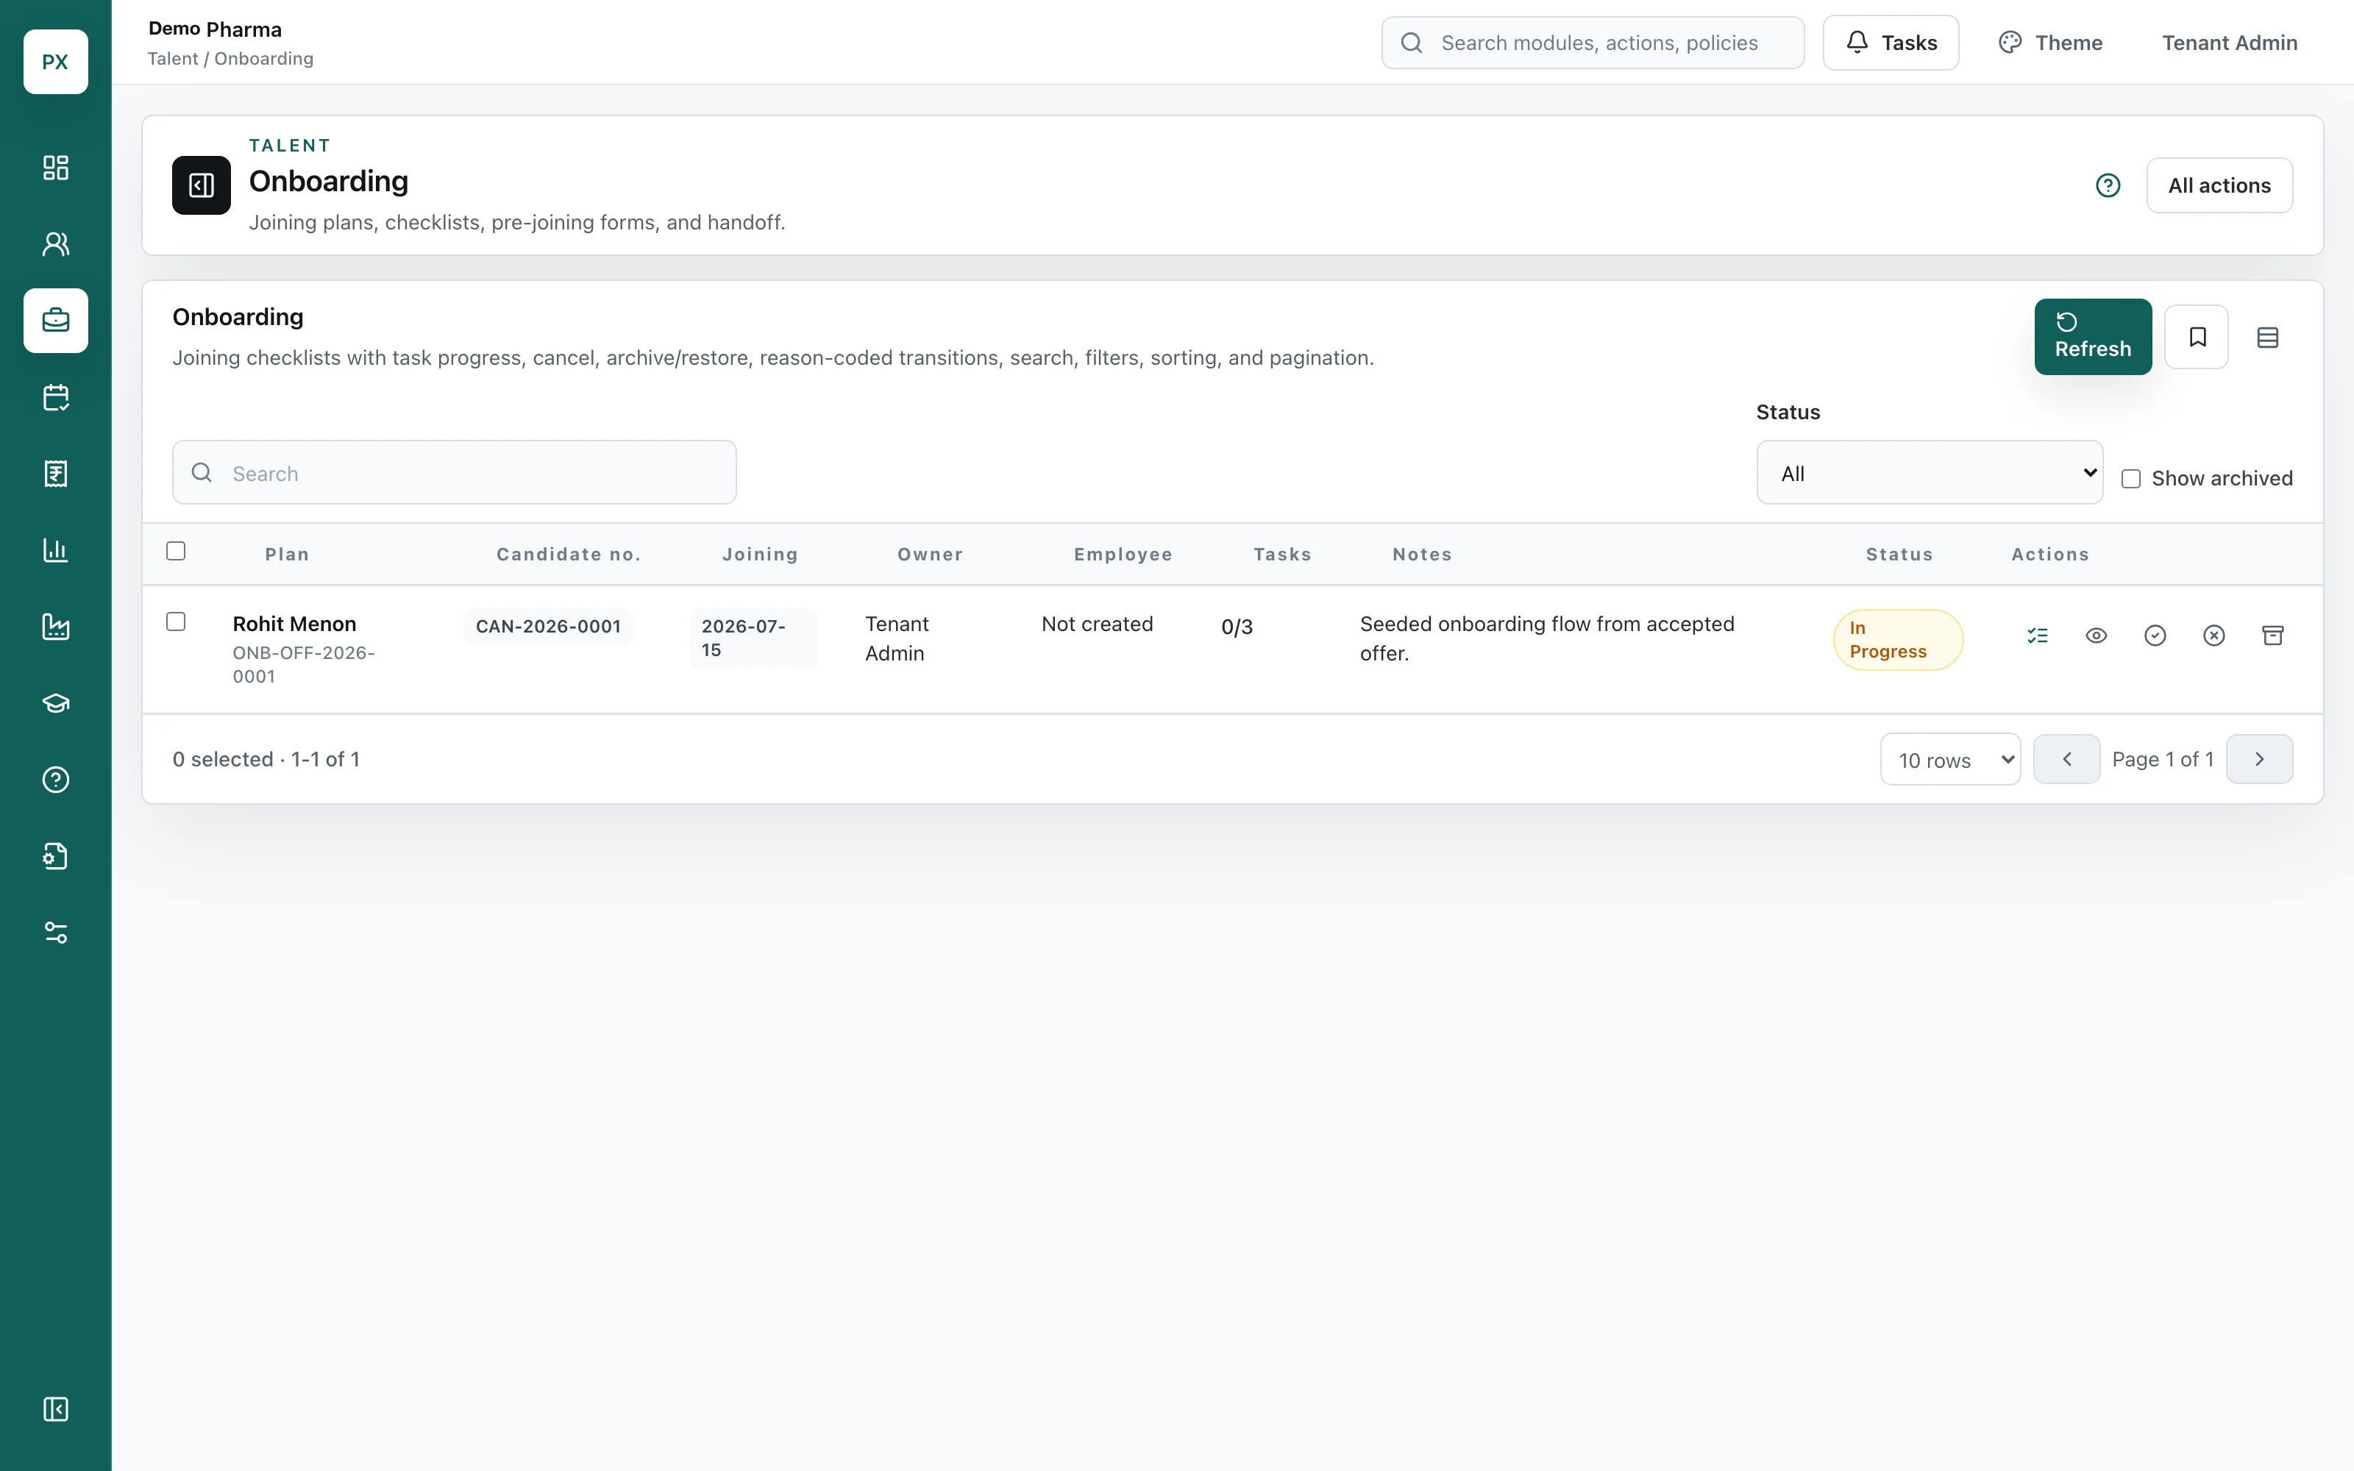Open the sidebar help circle icon
The width and height of the screenshot is (2354, 1471).
(x=55, y=780)
